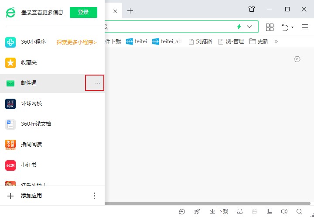The height and width of the screenshot is (217, 314).
Task: Select the 指间阅读 text label
Action: pos(31,145)
